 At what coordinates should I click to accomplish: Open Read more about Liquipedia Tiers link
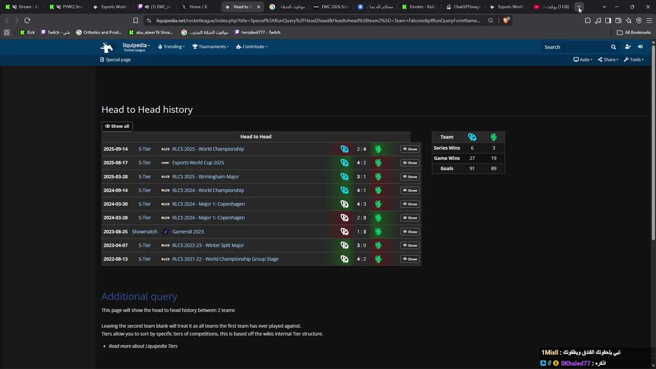(x=143, y=346)
